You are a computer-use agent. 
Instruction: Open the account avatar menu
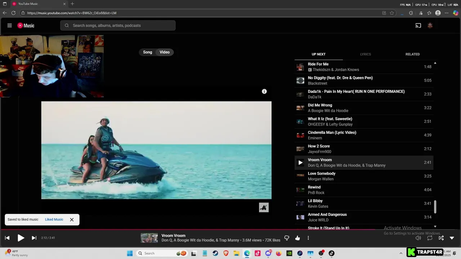430,26
